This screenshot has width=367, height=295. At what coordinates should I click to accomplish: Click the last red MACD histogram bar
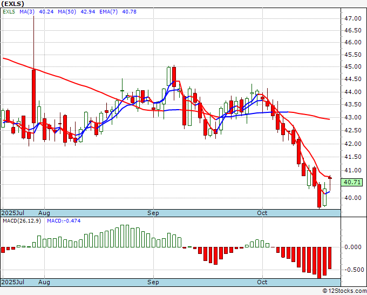(330, 258)
